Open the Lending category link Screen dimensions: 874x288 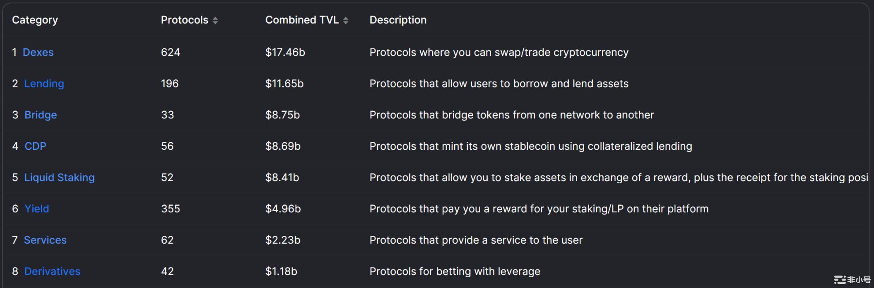pyautogui.click(x=44, y=84)
